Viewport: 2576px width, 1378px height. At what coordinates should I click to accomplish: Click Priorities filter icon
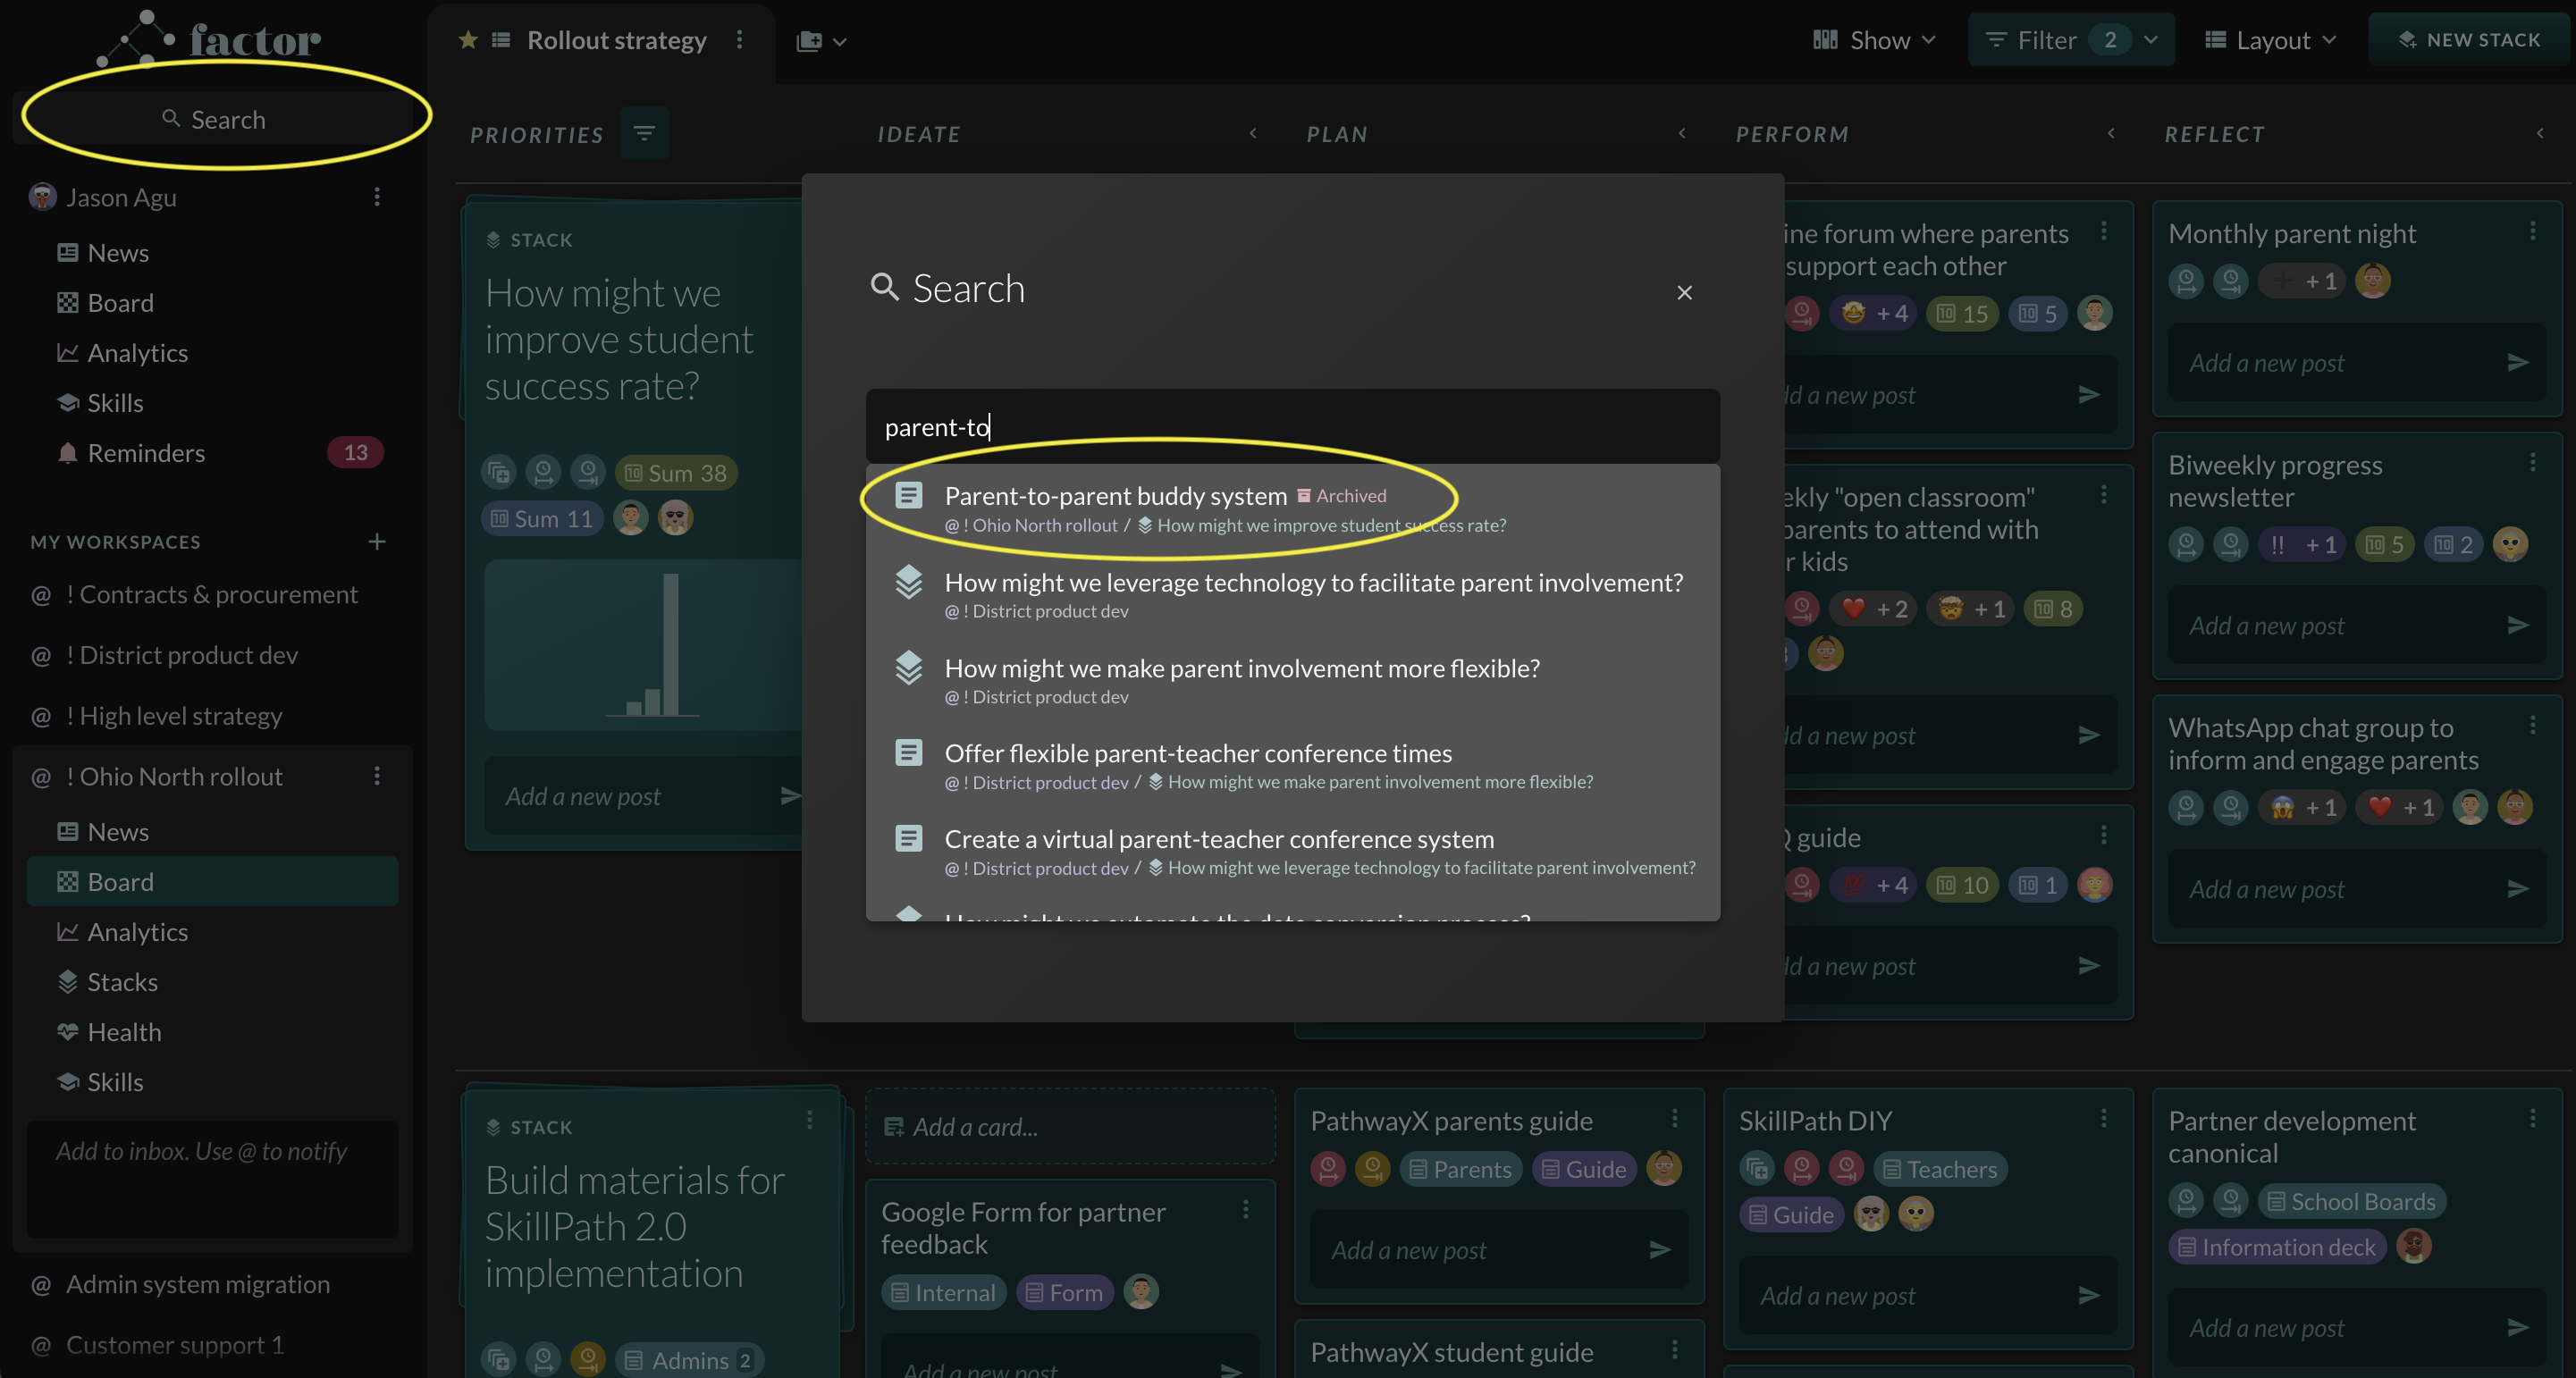644,133
